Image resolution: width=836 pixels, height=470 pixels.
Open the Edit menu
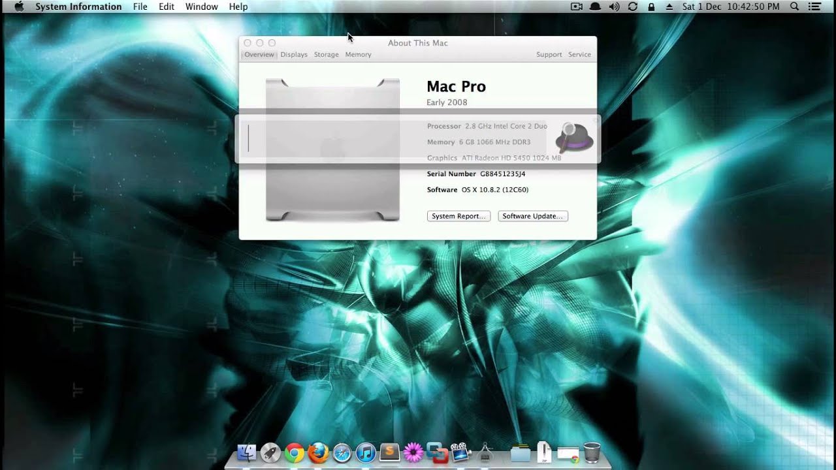167,7
